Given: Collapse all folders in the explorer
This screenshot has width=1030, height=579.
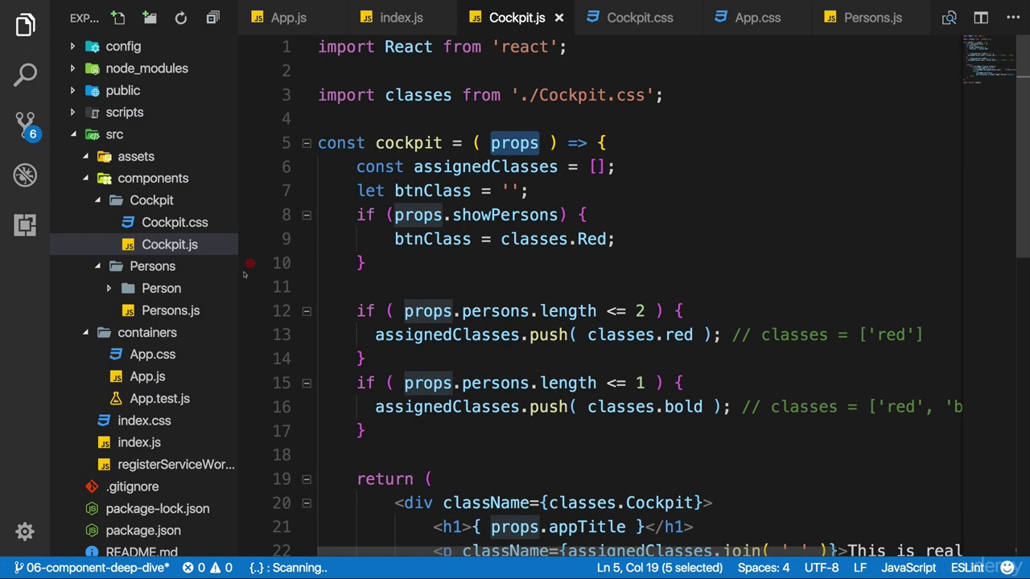Looking at the screenshot, I should 212,18.
